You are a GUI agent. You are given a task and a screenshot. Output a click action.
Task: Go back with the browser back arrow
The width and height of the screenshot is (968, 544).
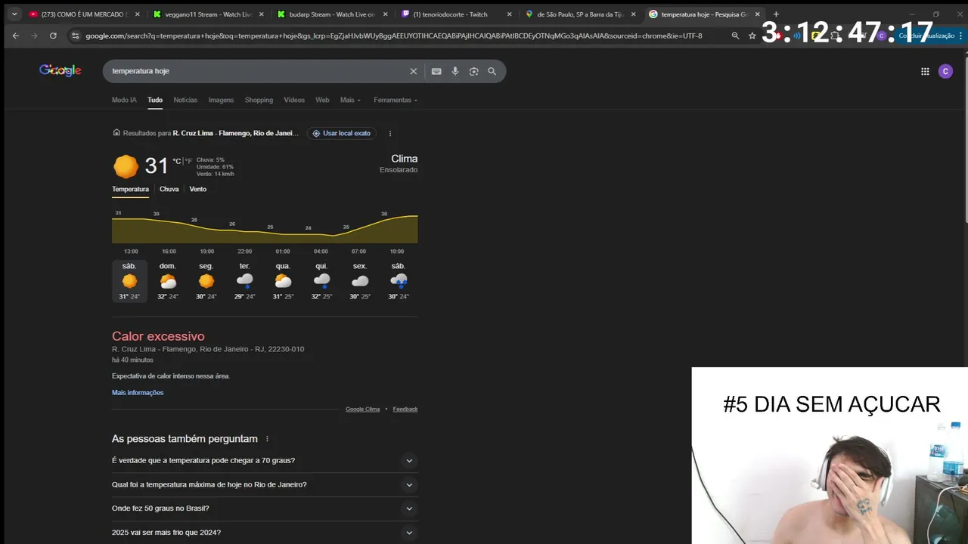(15, 36)
